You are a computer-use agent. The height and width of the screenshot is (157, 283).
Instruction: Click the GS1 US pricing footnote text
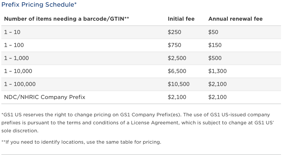pos(138,123)
